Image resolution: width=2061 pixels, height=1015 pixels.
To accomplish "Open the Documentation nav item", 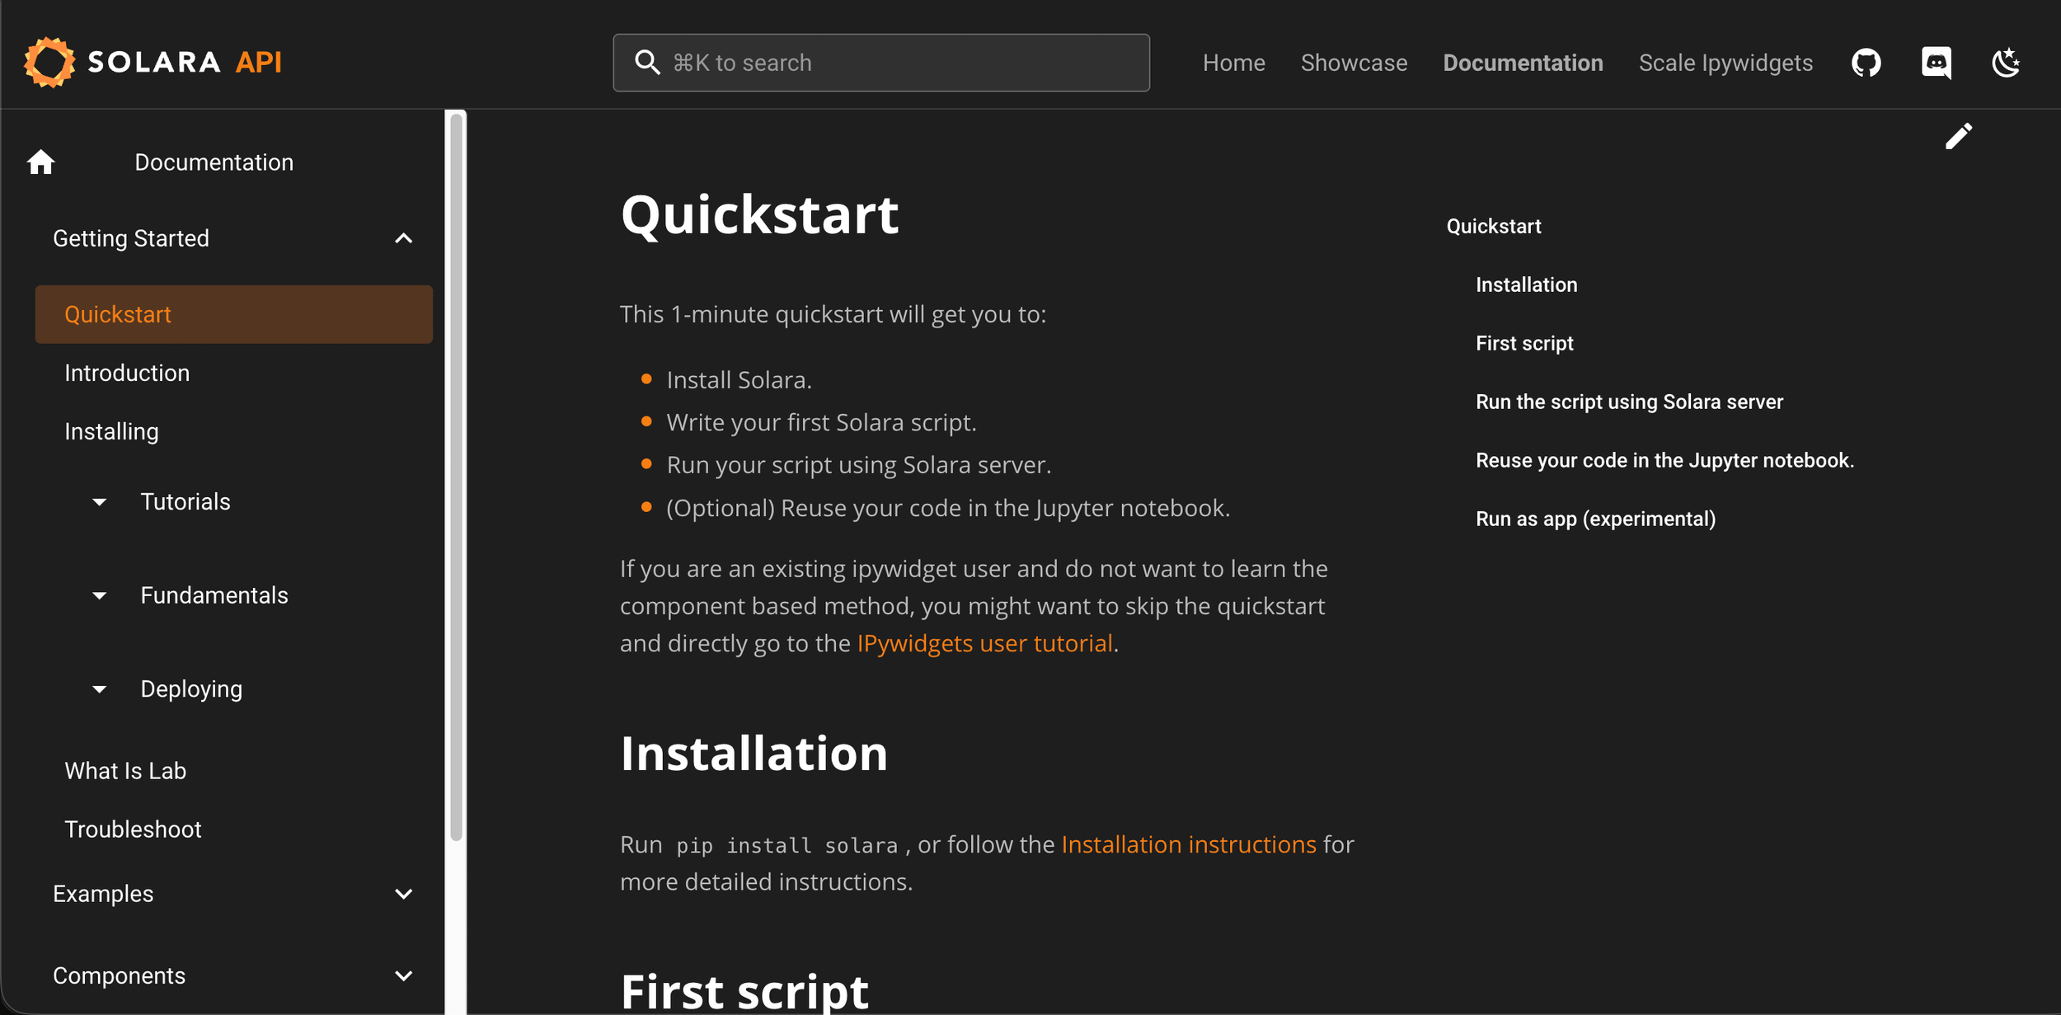I will click(1523, 63).
